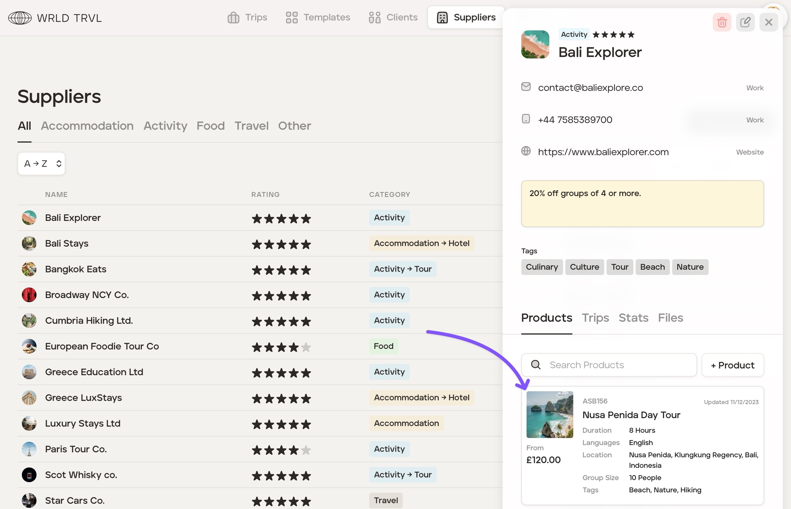
Task: Click the red trash delete icon
Action: 722,22
